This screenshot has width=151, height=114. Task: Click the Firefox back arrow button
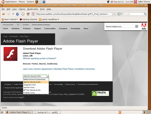(4, 14)
